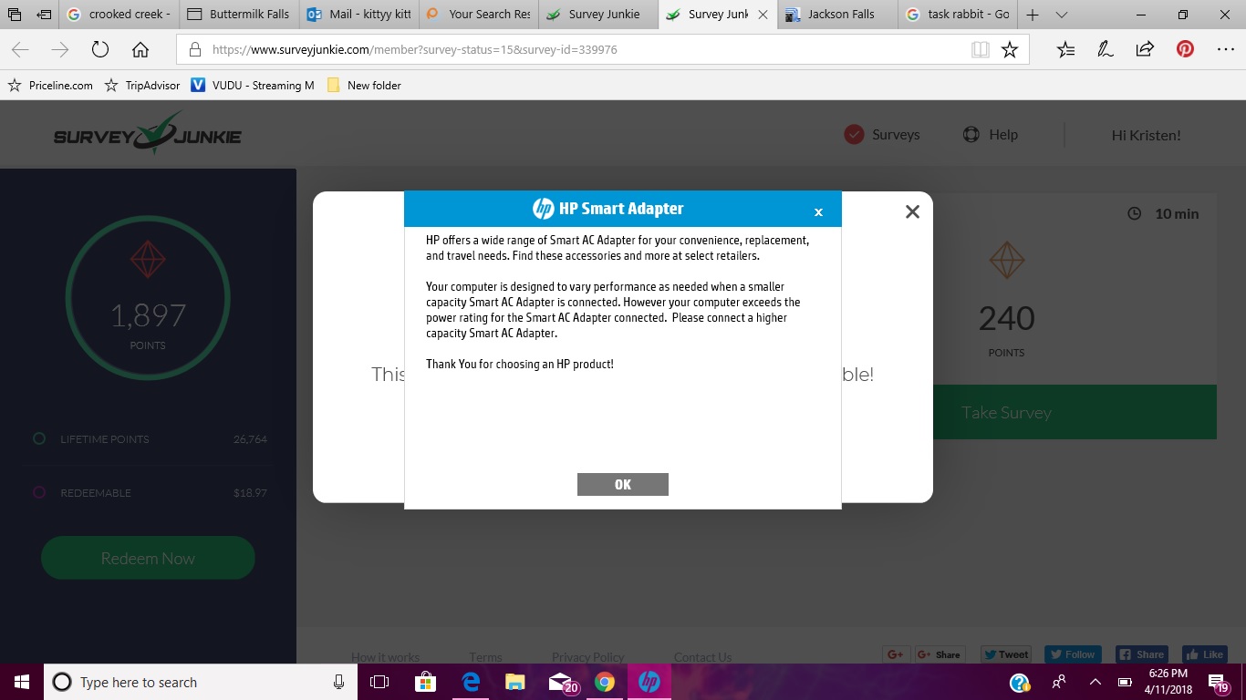Open the Action Center notifications icon

tap(1220, 682)
